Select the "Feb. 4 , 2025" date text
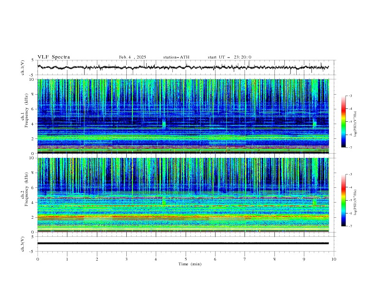 [132, 57]
